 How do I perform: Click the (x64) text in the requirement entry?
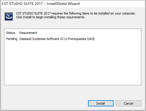(x=91, y=39)
